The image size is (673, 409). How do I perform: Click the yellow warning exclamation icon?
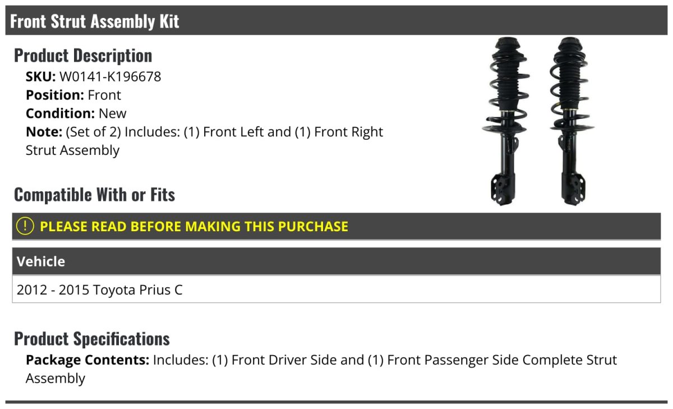click(25, 226)
